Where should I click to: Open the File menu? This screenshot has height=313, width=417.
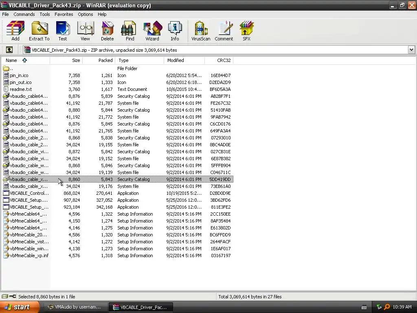[x=5, y=14]
